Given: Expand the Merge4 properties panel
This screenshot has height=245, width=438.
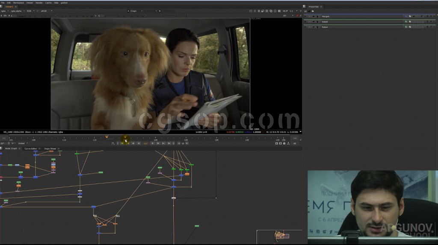Looking at the screenshot, I should pyautogui.click(x=305, y=17).
